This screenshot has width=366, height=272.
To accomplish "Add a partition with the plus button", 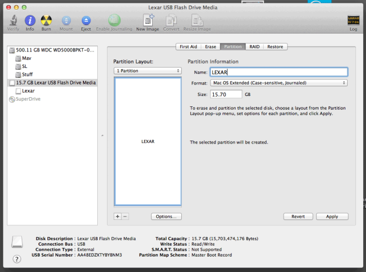I will pos(118,217).
